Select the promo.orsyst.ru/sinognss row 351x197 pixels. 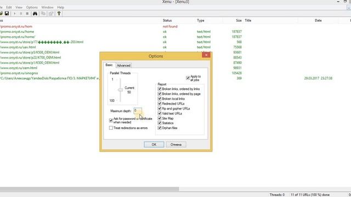click(19, 73)
